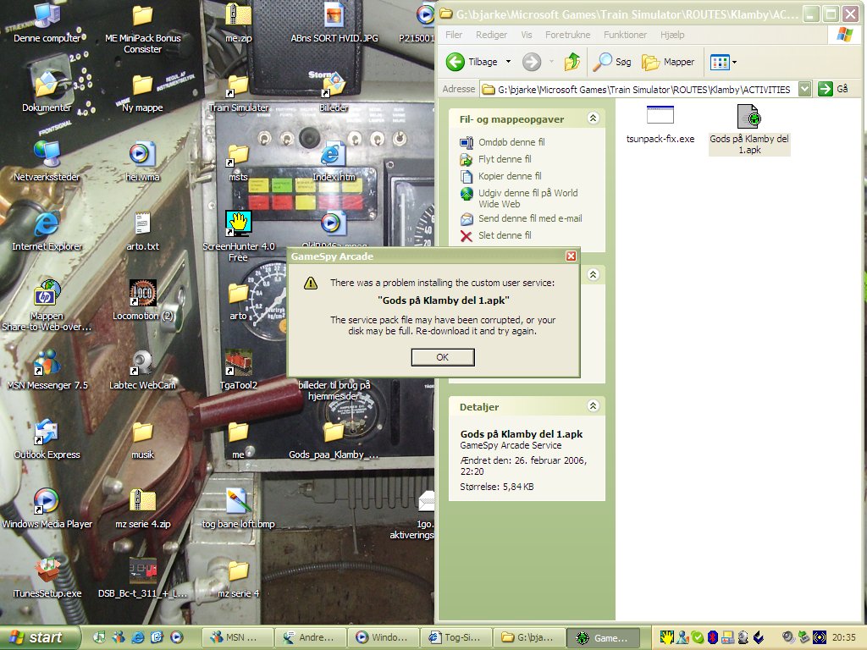
Task: Open the Views dropdown in Explorer toolbar
Action: 723,62
